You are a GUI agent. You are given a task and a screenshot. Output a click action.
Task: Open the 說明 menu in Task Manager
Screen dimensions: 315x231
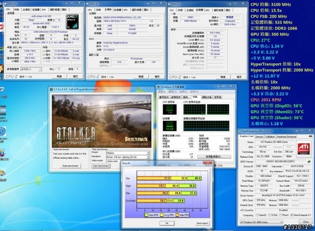point(194,91)
